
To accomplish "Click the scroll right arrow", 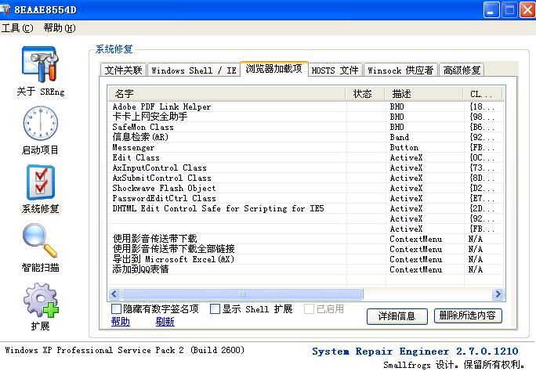I will pos(498,294).
